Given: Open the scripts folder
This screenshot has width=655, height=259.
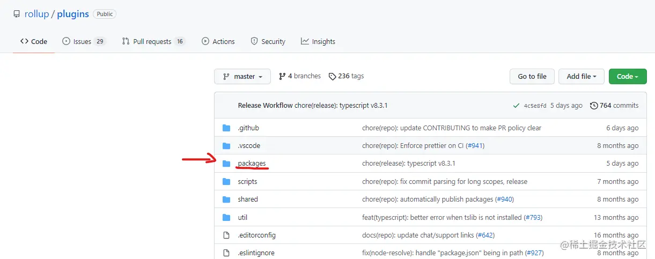Looking at the screenshot, I should [x=247, y=182].
